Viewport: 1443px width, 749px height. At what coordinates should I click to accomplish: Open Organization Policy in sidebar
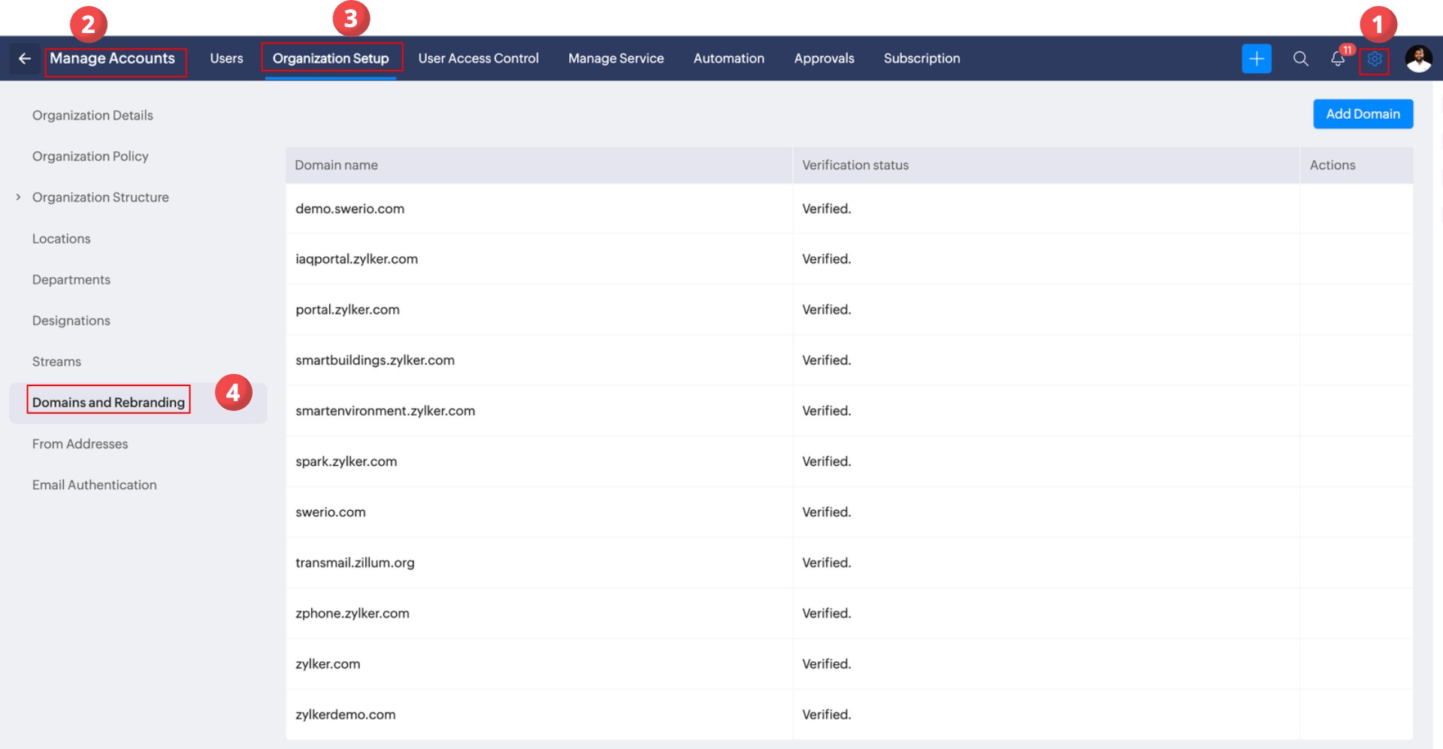point(90,156)
